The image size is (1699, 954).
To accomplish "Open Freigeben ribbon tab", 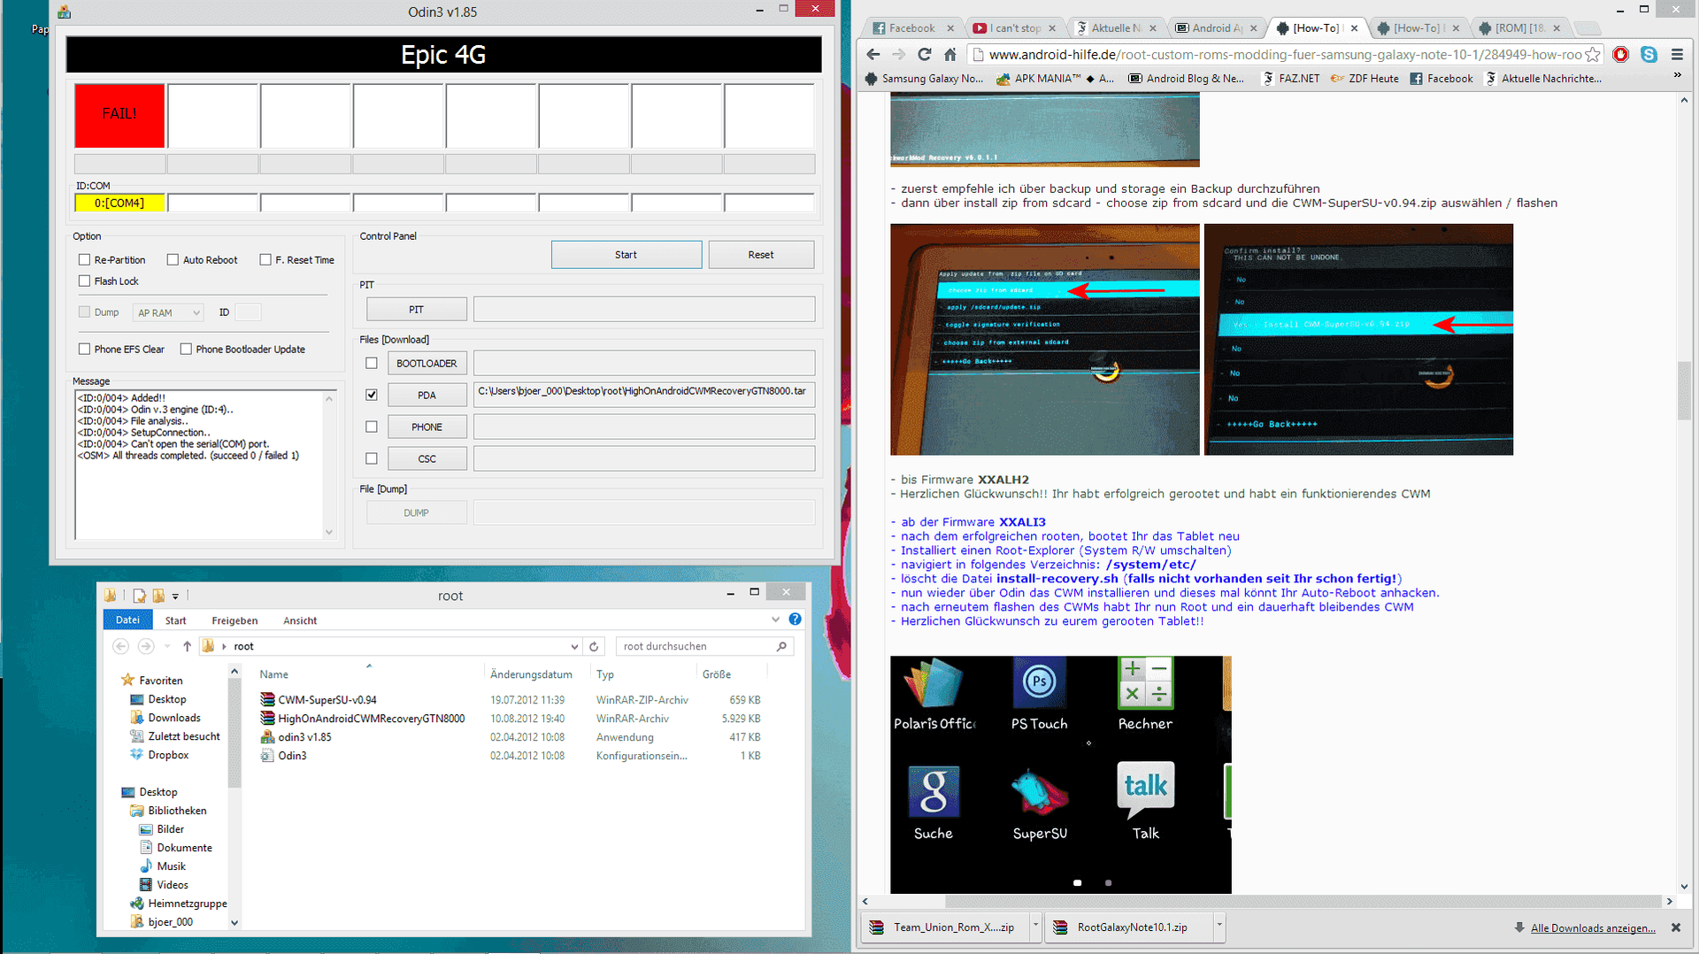I will (x=235, y=621).
